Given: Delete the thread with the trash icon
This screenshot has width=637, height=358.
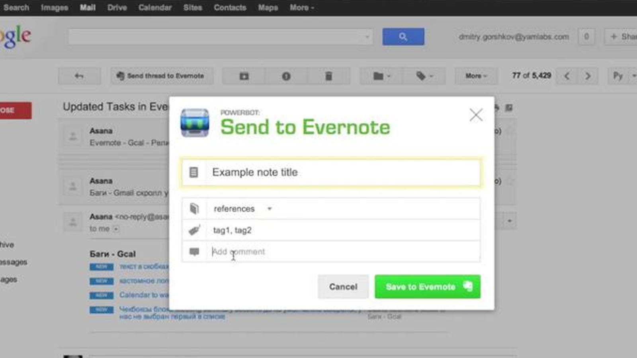Looking at the screenshot, I should tap(328, 76).
